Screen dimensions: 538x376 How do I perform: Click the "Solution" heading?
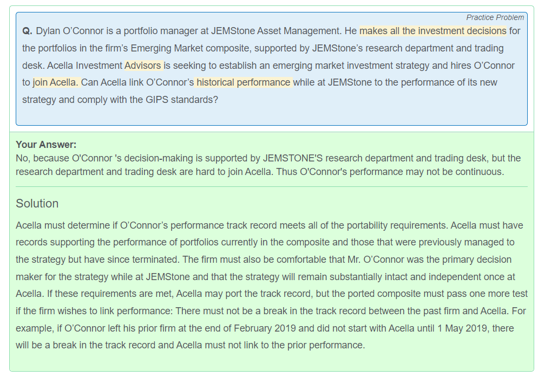click(x=37, y=203)
